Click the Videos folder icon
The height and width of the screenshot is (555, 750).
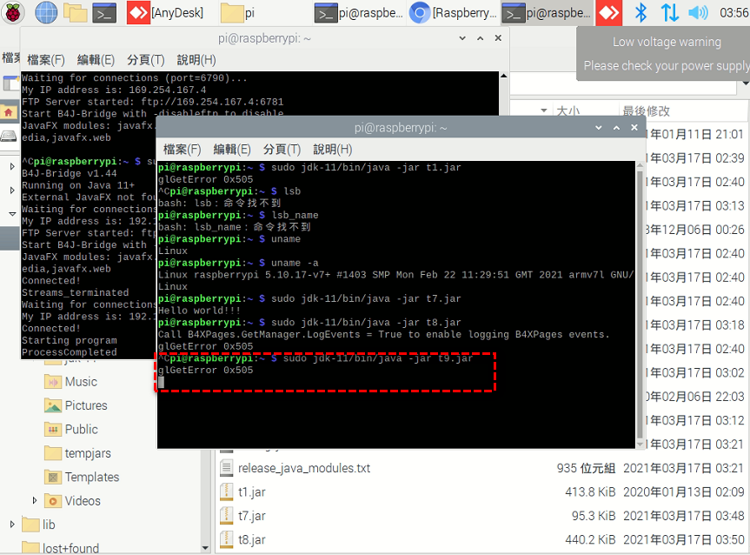pyautogui.click(x=53, y=501)
